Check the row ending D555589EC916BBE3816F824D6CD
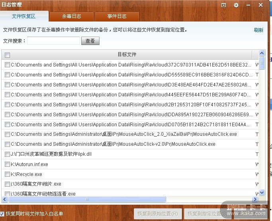 click(x=7, y=75)
